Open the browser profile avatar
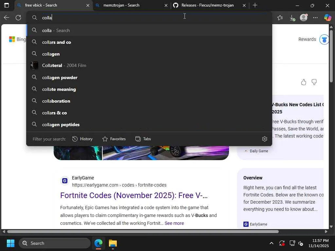335x251 pixels. click(304, 18)
